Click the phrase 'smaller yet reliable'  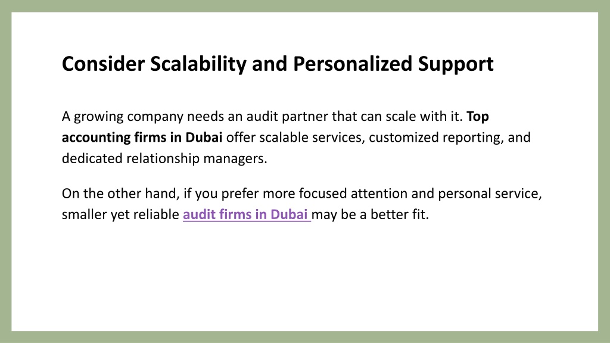click(120, 214)
